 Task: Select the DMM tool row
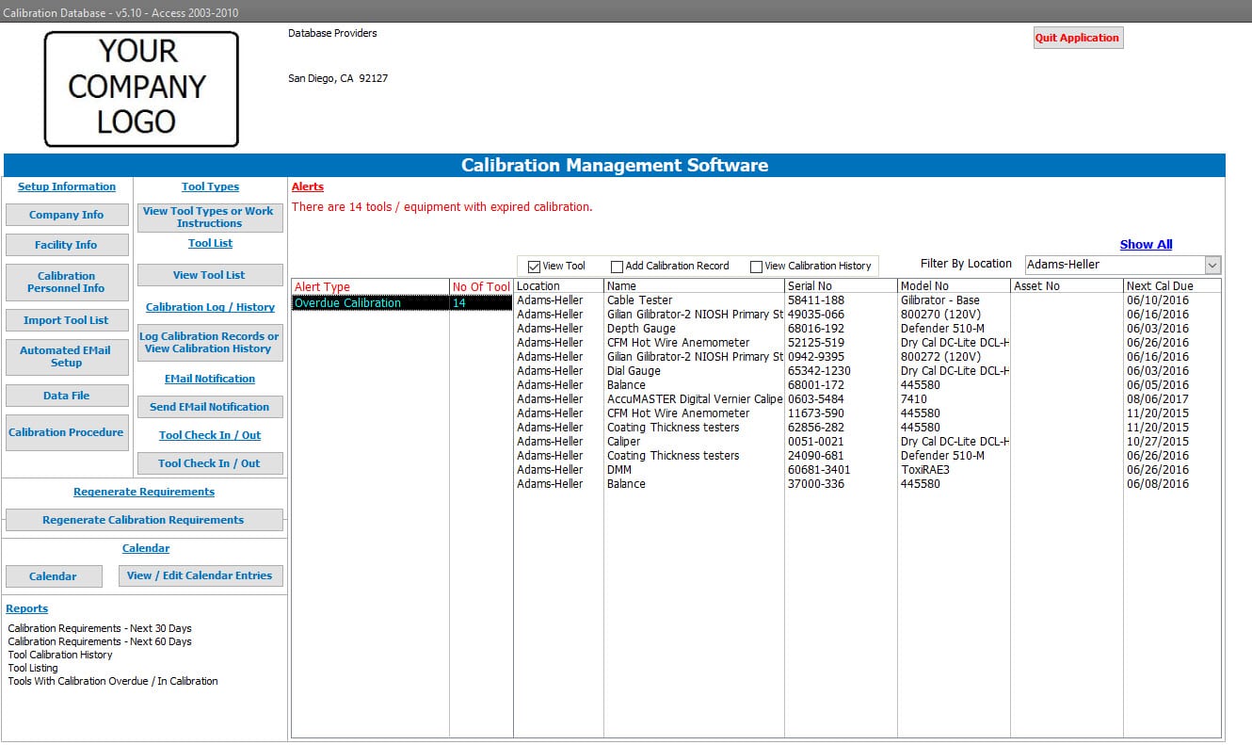coord(867,470)
